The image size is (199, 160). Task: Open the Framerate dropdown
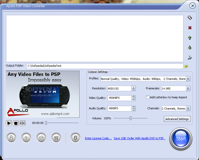(188, 88)
